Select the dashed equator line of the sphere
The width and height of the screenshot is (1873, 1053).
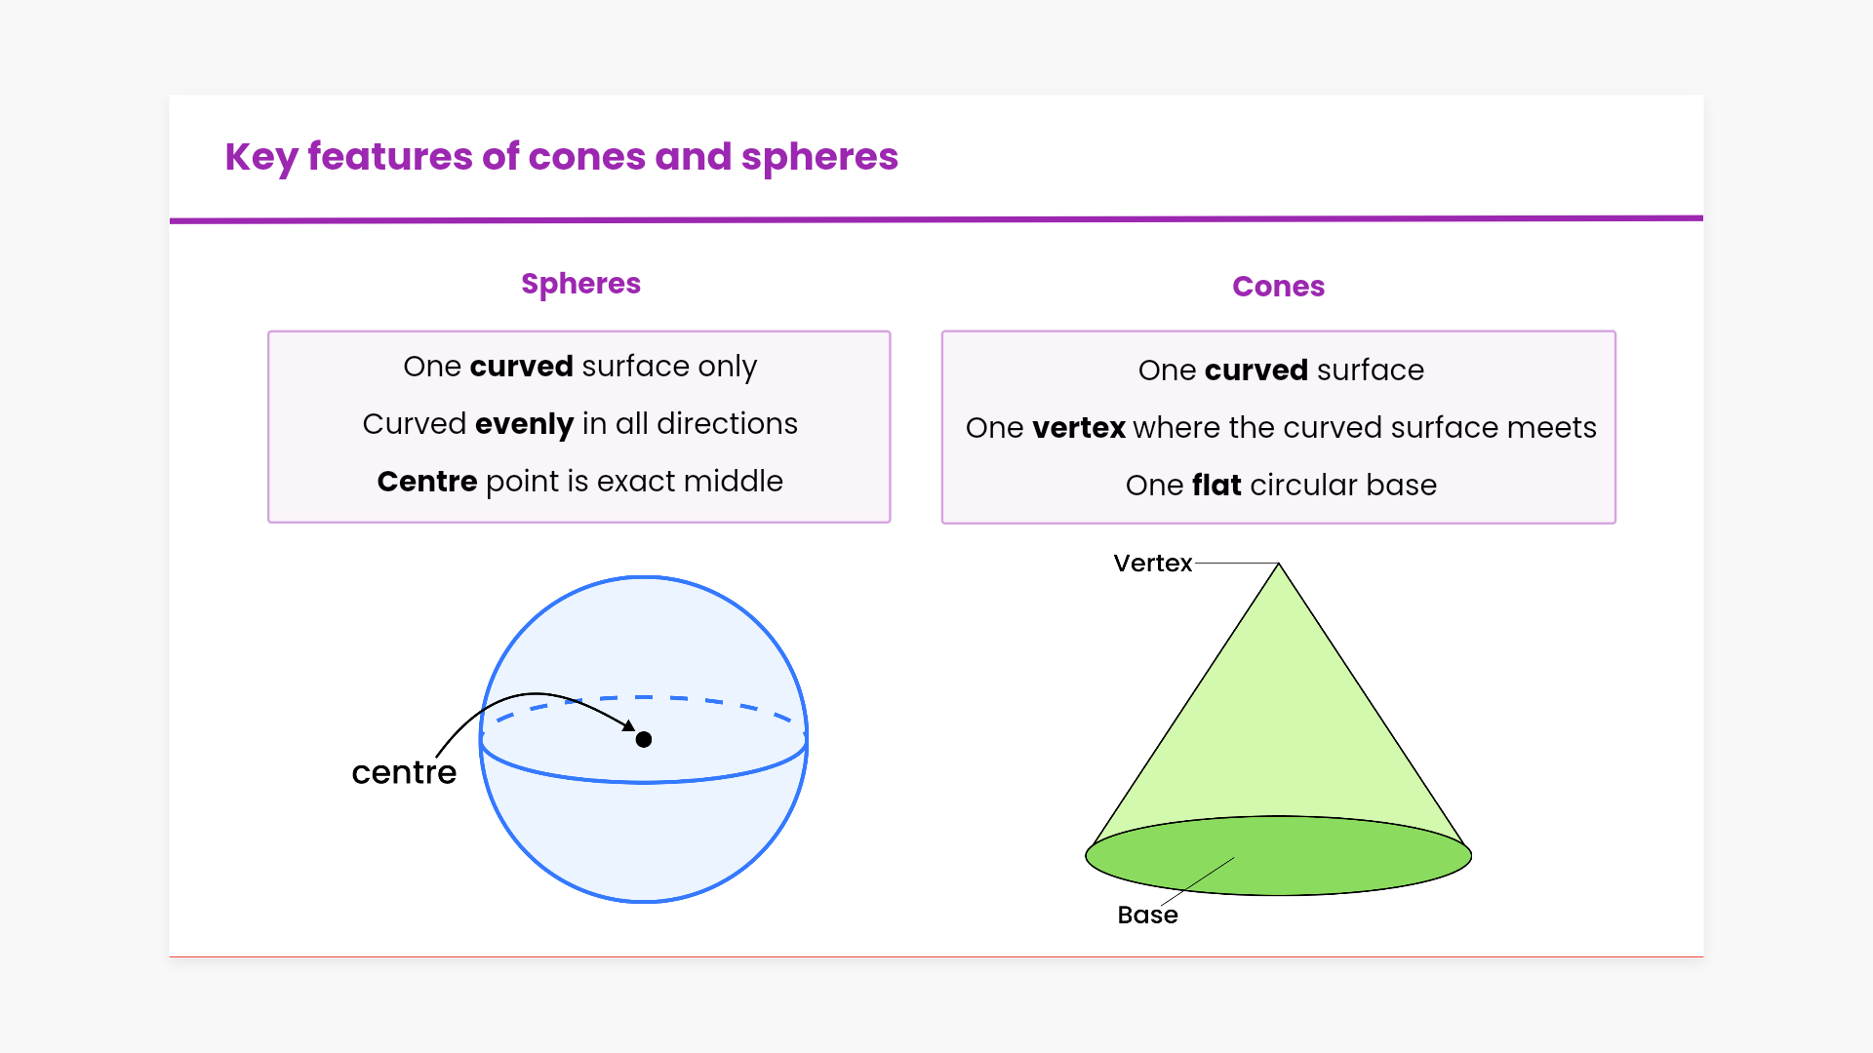(x=702, y=699)
